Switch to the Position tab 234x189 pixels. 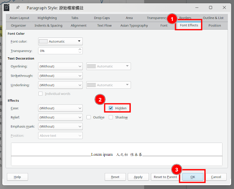pos(215,26)
